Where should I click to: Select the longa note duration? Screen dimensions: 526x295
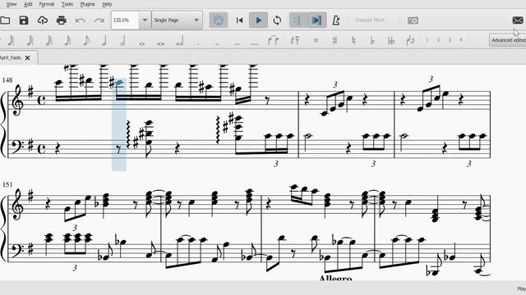180,41
